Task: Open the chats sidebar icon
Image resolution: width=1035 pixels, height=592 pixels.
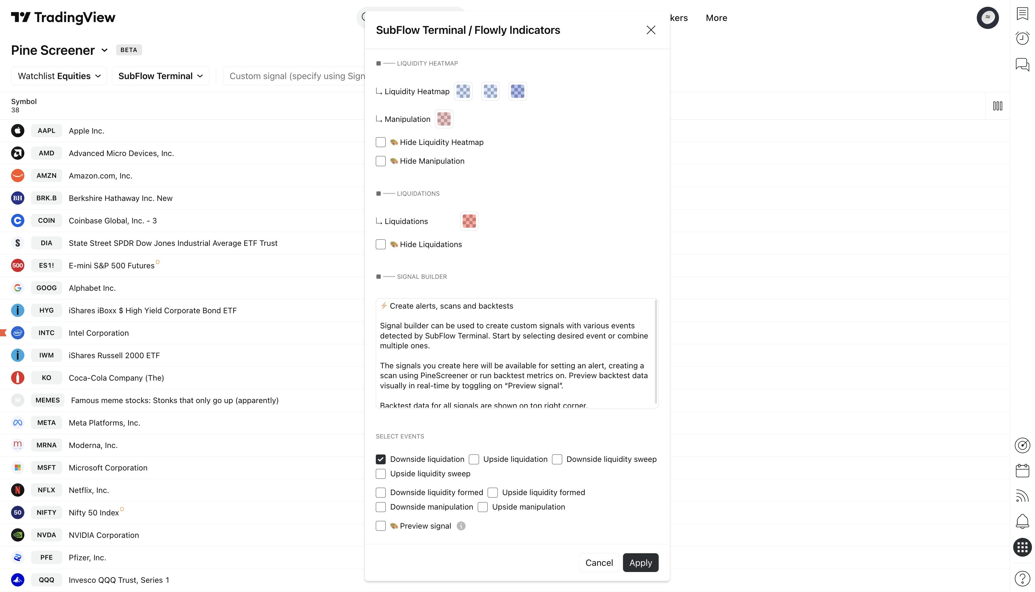Action: click(1022, 64)
